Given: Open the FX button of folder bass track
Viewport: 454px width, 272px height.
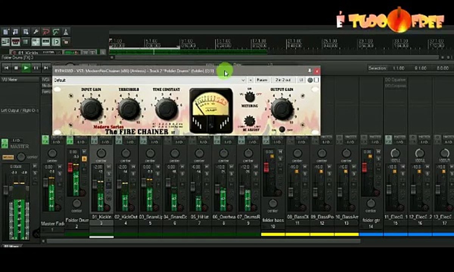Looking at the screenshot, I should pos(266,140).
